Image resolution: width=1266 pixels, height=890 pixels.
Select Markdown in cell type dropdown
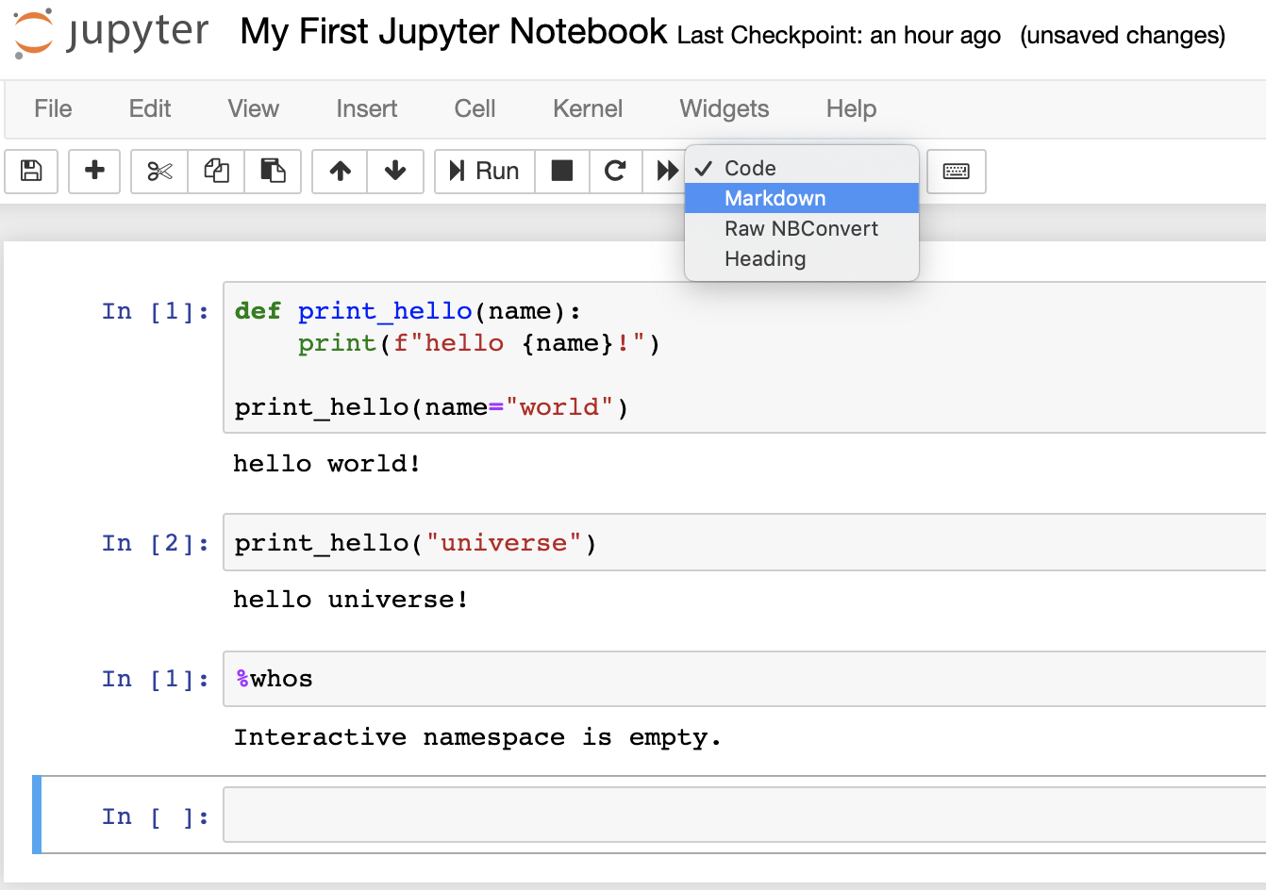(802, 198)
